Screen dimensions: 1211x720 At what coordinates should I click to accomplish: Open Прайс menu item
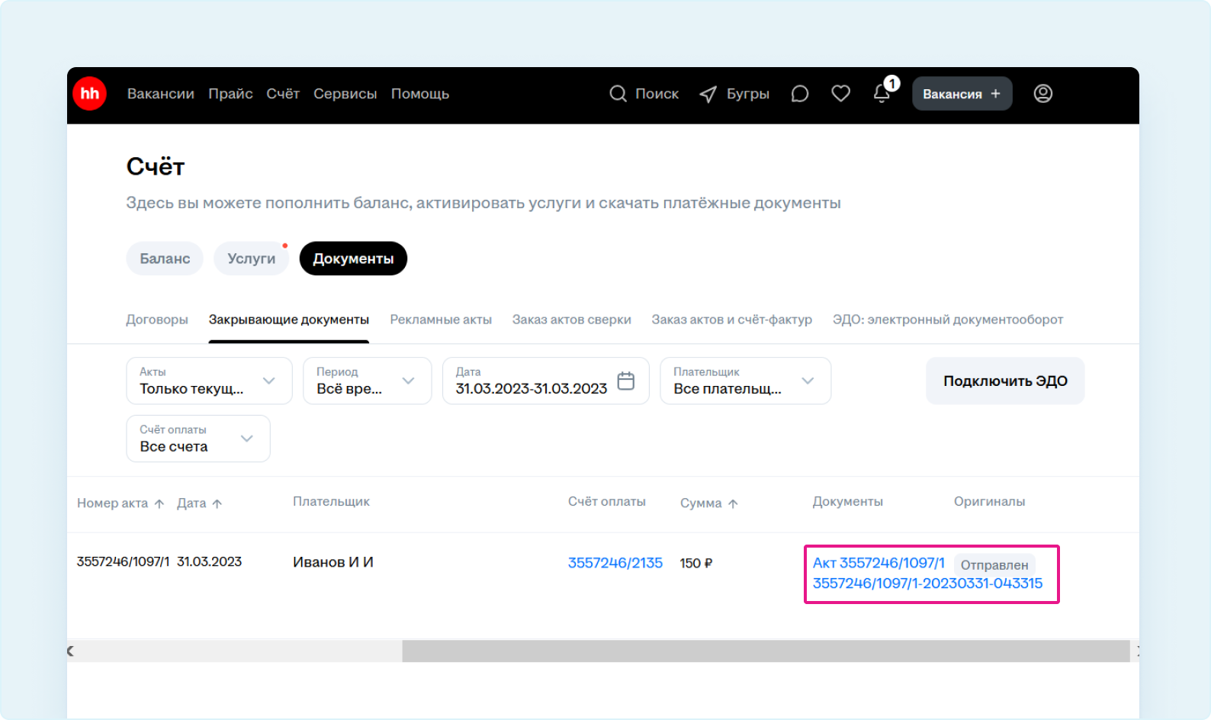[230, 94]
